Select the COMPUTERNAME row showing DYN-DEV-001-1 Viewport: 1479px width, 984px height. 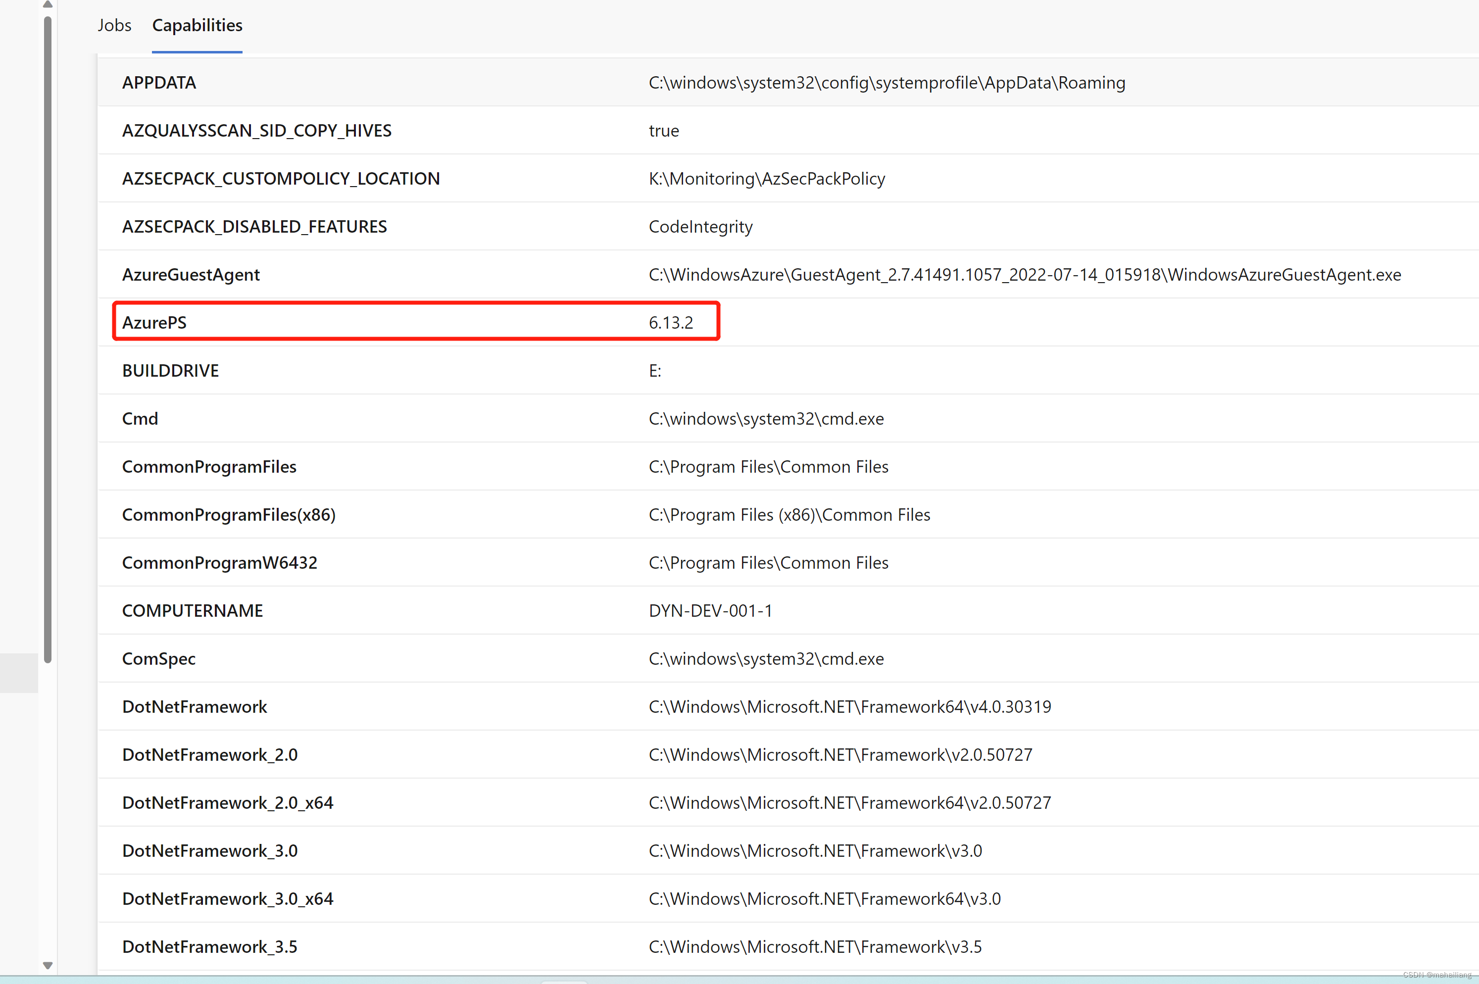tap(710, 610)
